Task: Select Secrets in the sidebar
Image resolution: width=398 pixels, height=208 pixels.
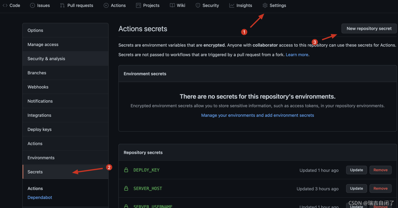Action: coord(65,172)
